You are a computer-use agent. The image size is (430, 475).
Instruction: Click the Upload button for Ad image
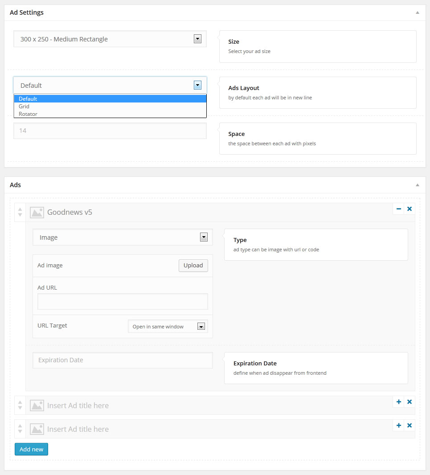(193, 266)
